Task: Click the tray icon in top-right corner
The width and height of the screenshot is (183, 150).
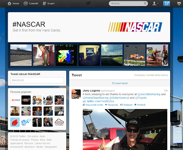Action: (x=179, y=3)
